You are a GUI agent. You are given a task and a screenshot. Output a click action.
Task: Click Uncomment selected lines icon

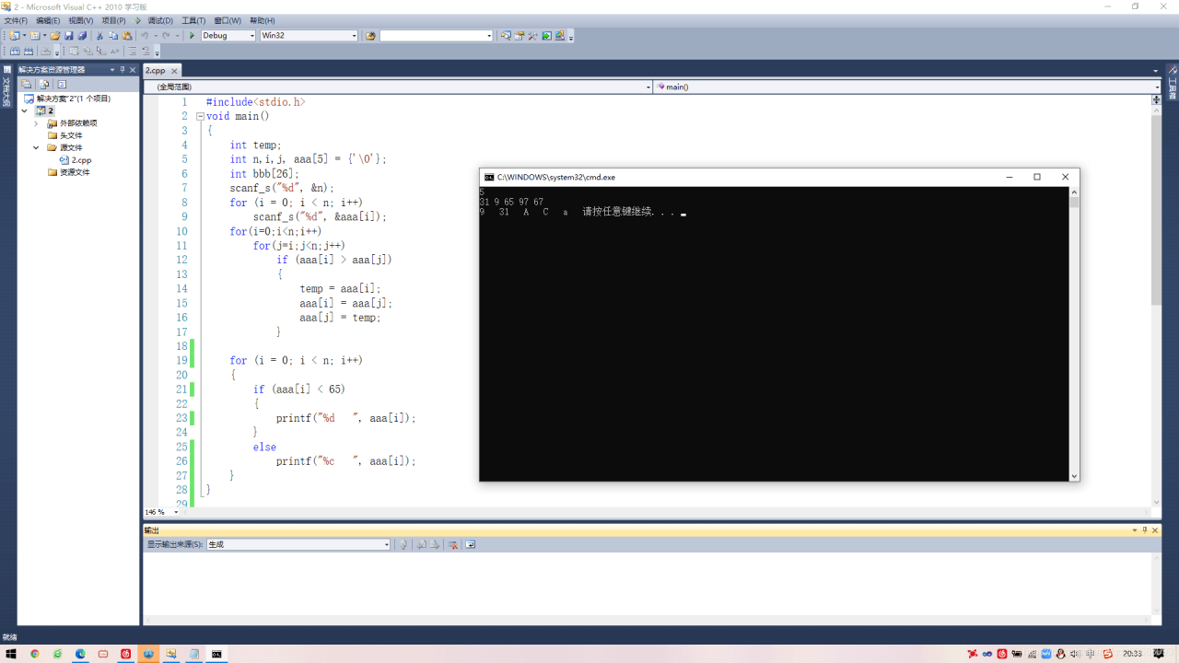[x=146, y=51]
